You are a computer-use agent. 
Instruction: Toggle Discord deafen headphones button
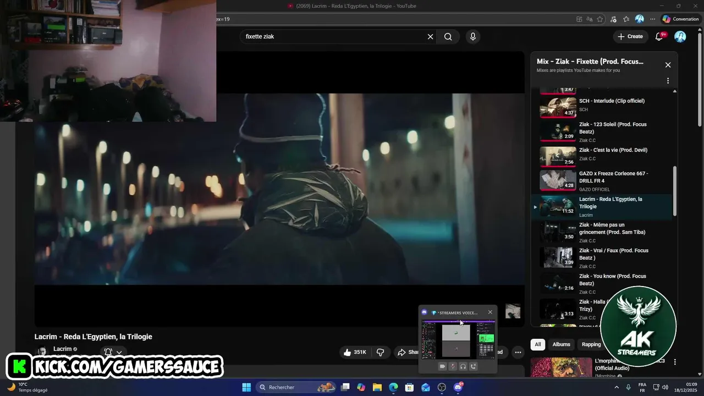click(463, 366)
